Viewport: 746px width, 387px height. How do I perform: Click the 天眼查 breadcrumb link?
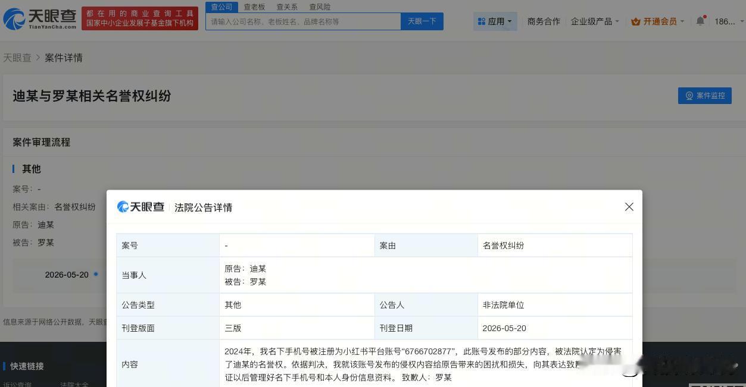17,58
